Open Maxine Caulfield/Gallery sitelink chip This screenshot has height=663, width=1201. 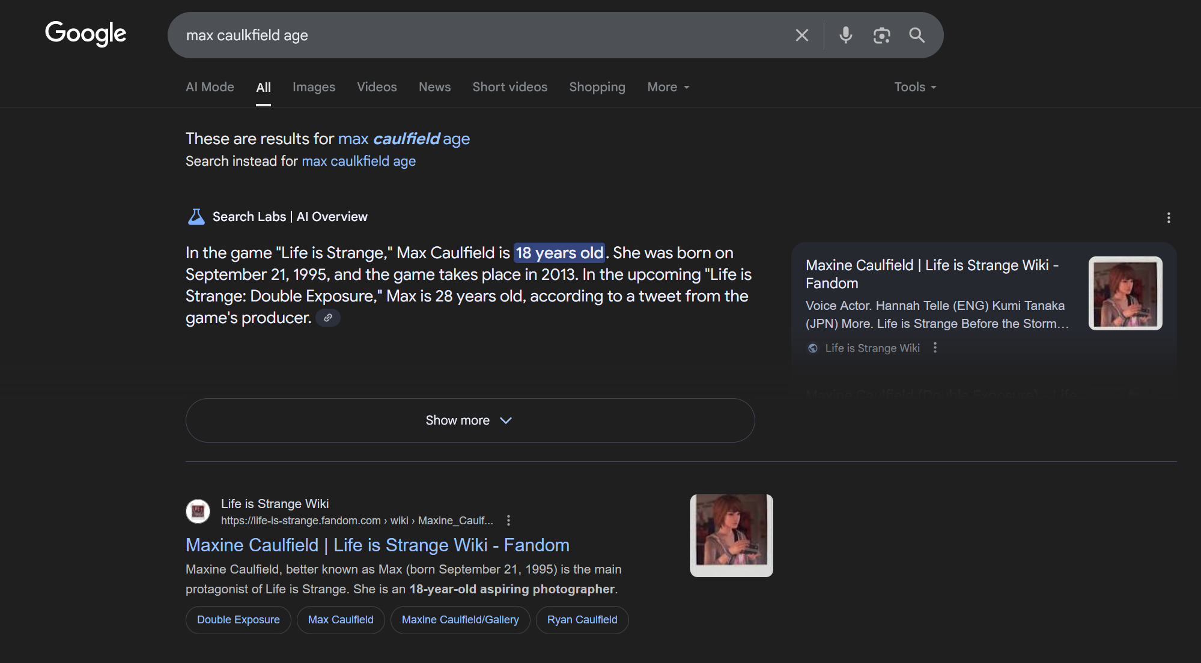(x=460, y=620)
